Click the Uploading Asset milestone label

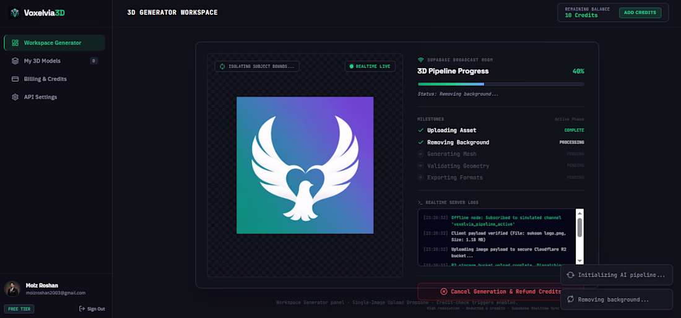[x=452, y=130]
